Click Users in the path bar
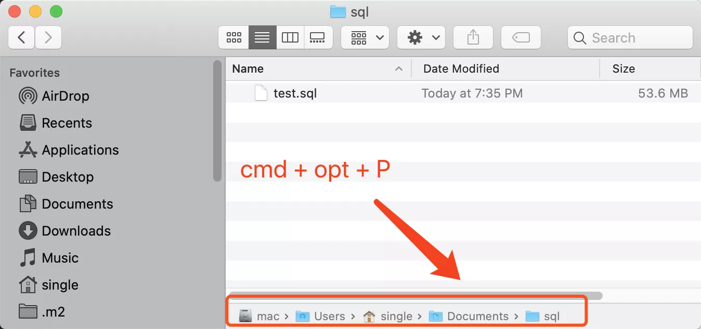Viewport: 701px width, 329px height. click(x=320, y=316)
